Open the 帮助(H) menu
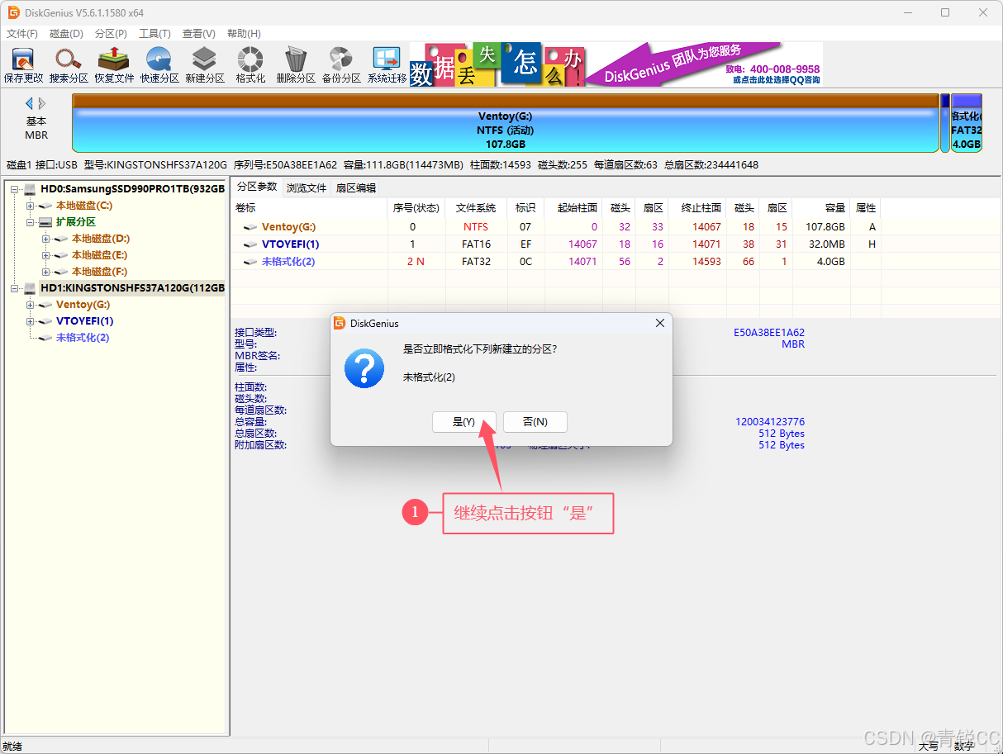 click(x=244, y=34)
